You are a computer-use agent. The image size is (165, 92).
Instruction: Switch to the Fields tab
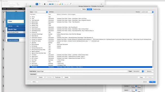[89, 9]
